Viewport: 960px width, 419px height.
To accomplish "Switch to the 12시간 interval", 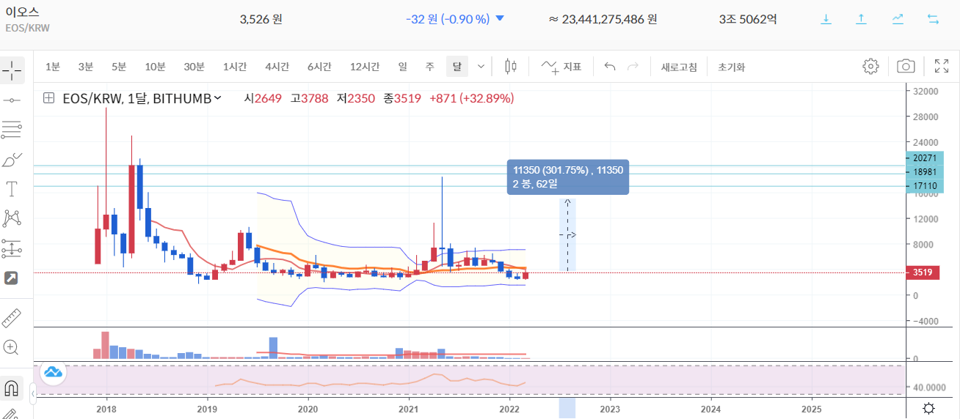I will click(365, 67).
